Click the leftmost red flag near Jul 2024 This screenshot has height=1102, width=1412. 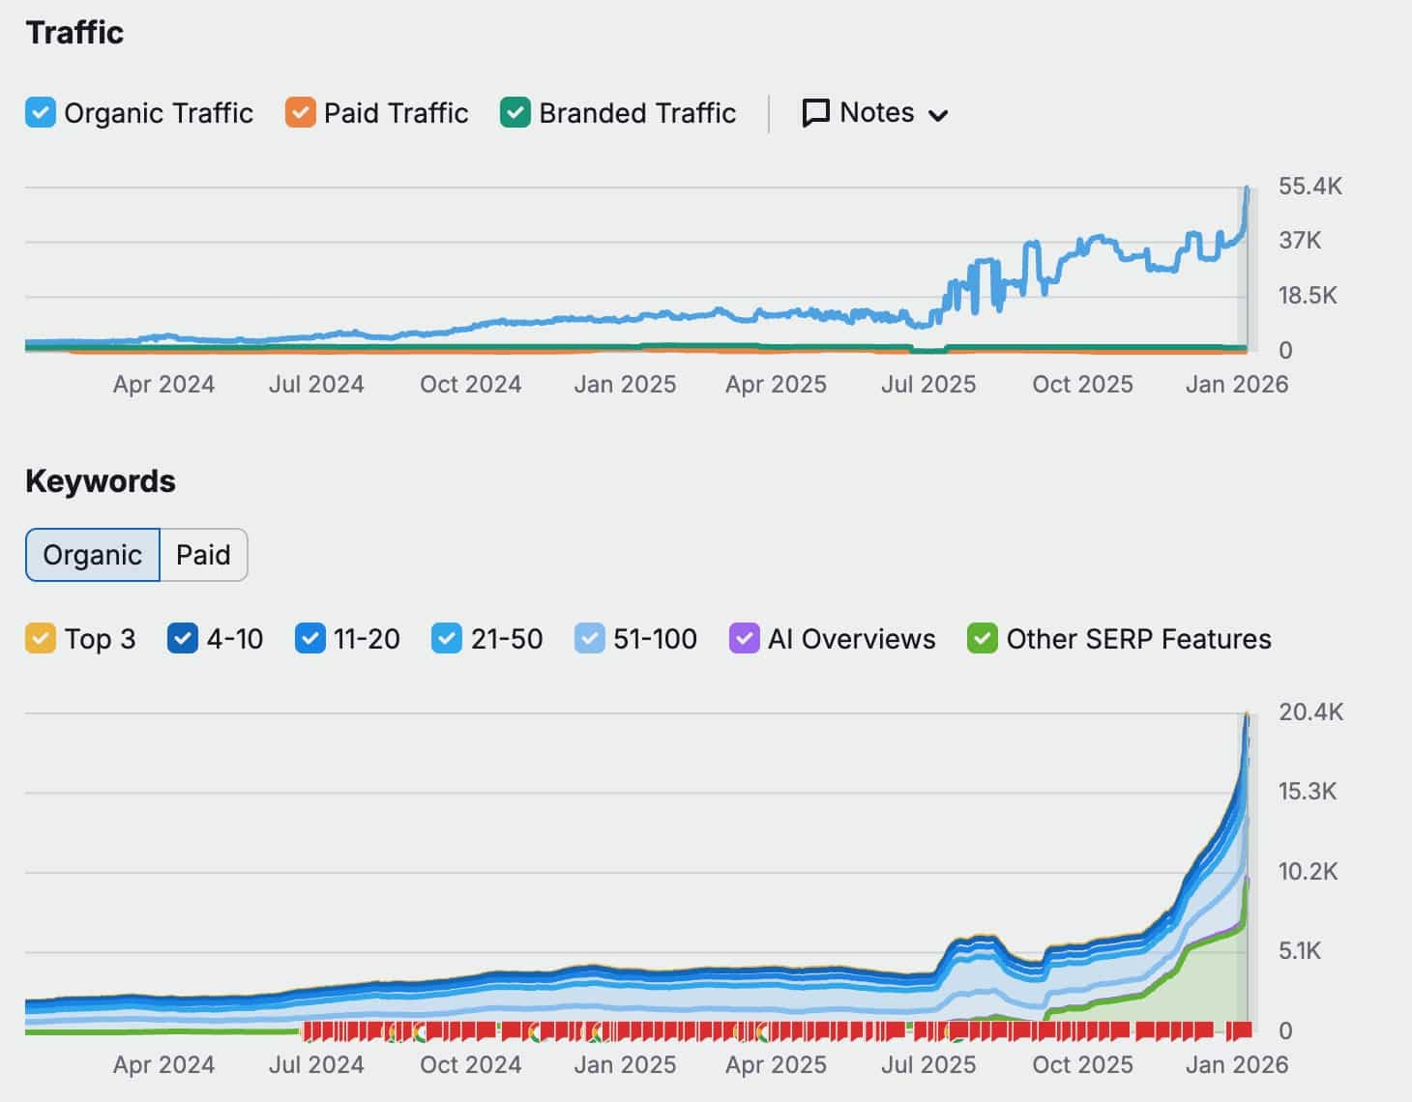click(x=309, y=1030)
